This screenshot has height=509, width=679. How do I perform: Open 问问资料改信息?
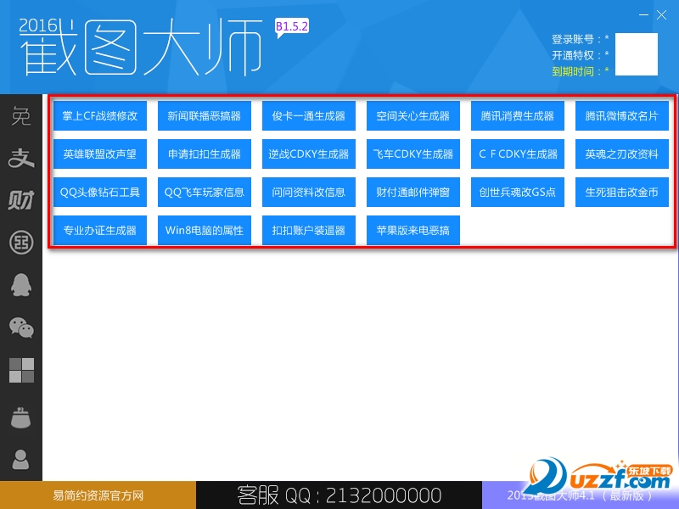point(309,192)
